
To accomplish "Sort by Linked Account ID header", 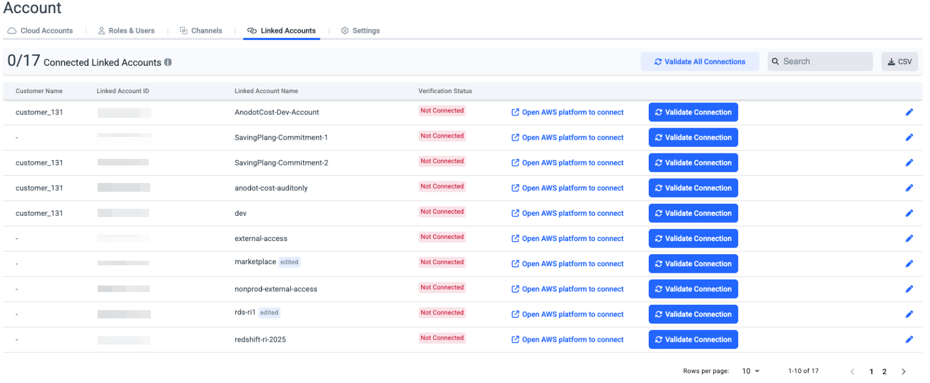I will pyautogui.click(x=123, y=91).
